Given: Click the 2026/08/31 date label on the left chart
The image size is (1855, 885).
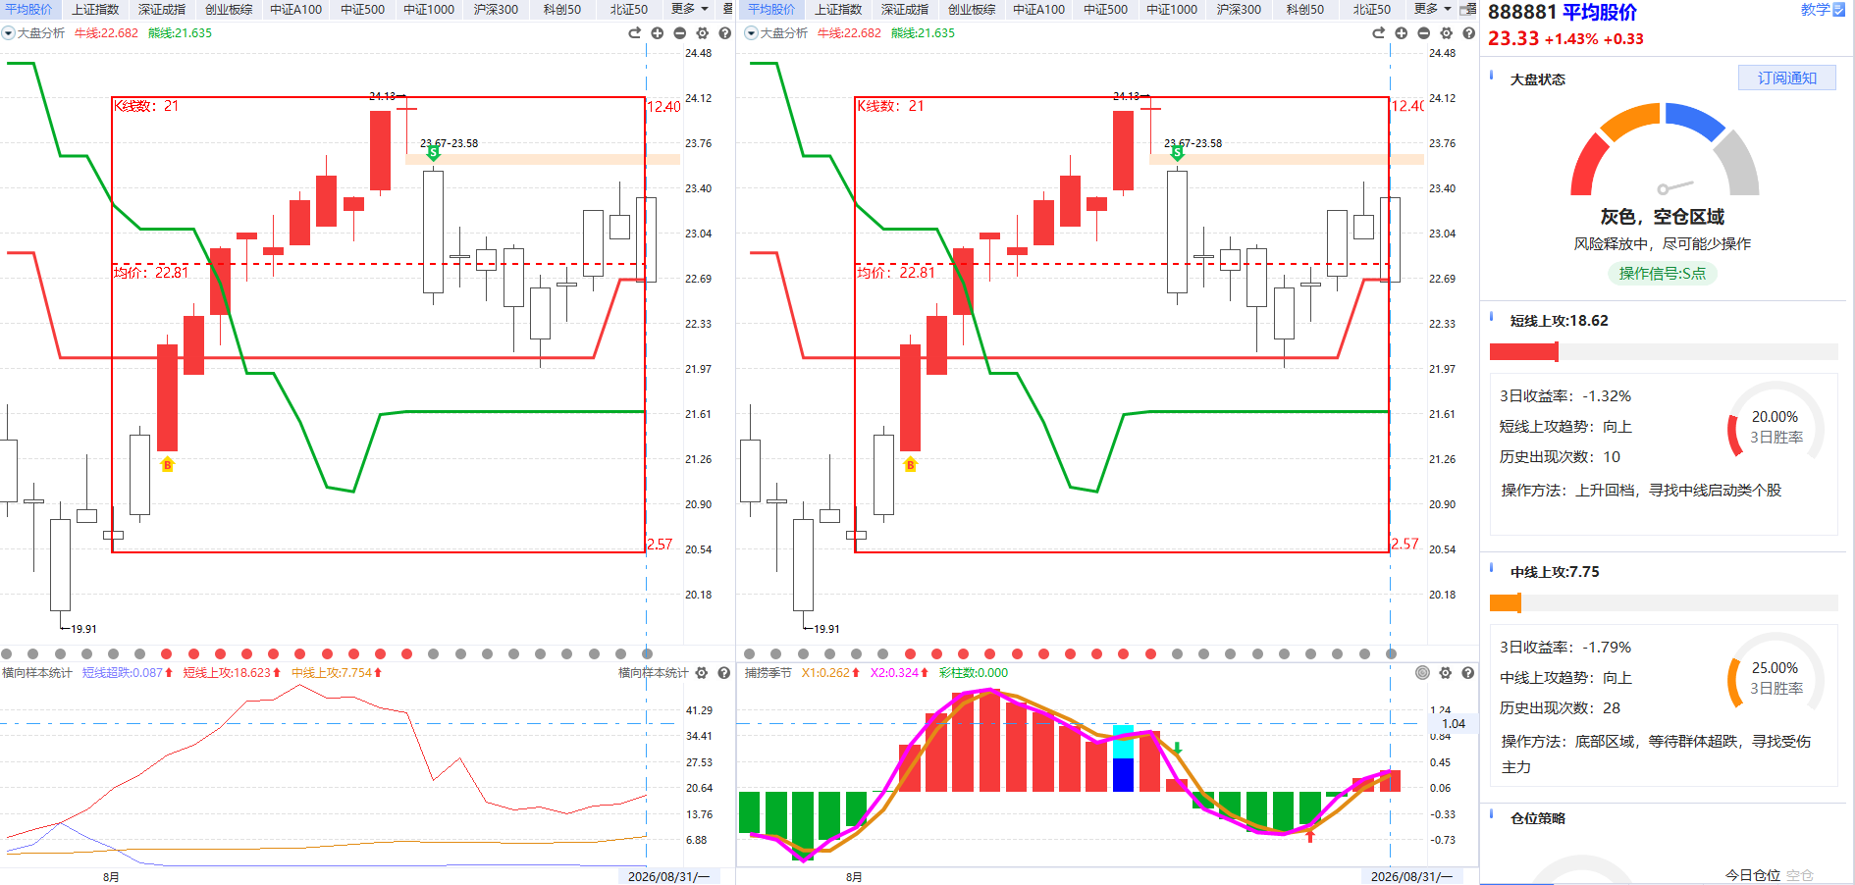Looking at the screenshot, I should click(x=668, y=876).
